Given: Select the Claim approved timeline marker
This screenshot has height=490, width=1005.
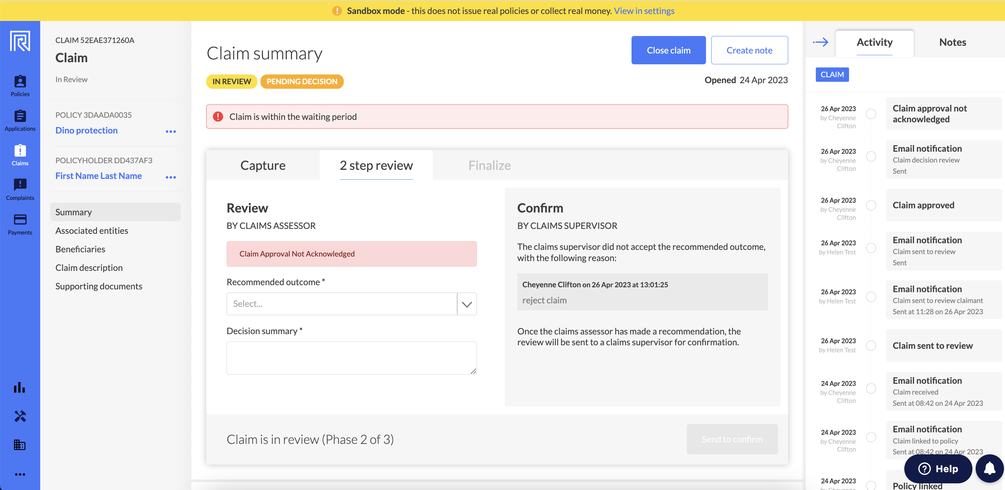Looking at the screenshot, I should [x=871, y=206].
